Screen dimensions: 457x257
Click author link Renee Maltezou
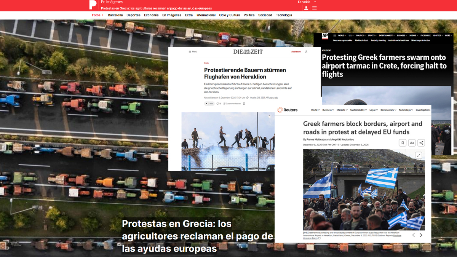pyautogui.click(x=312, y=140)
